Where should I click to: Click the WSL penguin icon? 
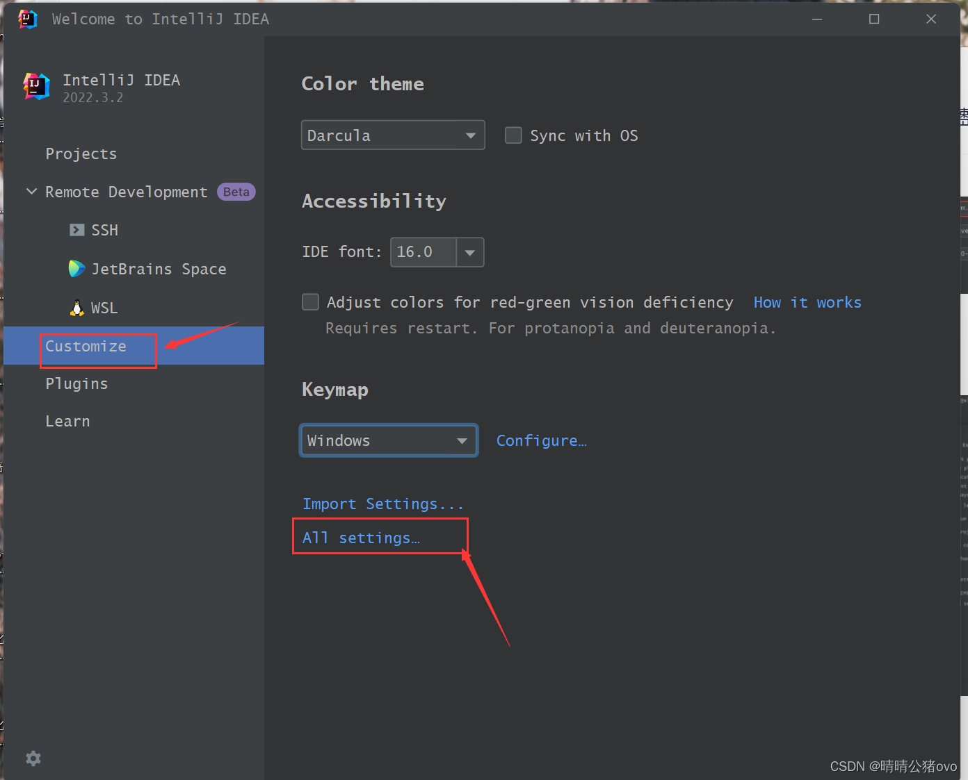point(77,308)
